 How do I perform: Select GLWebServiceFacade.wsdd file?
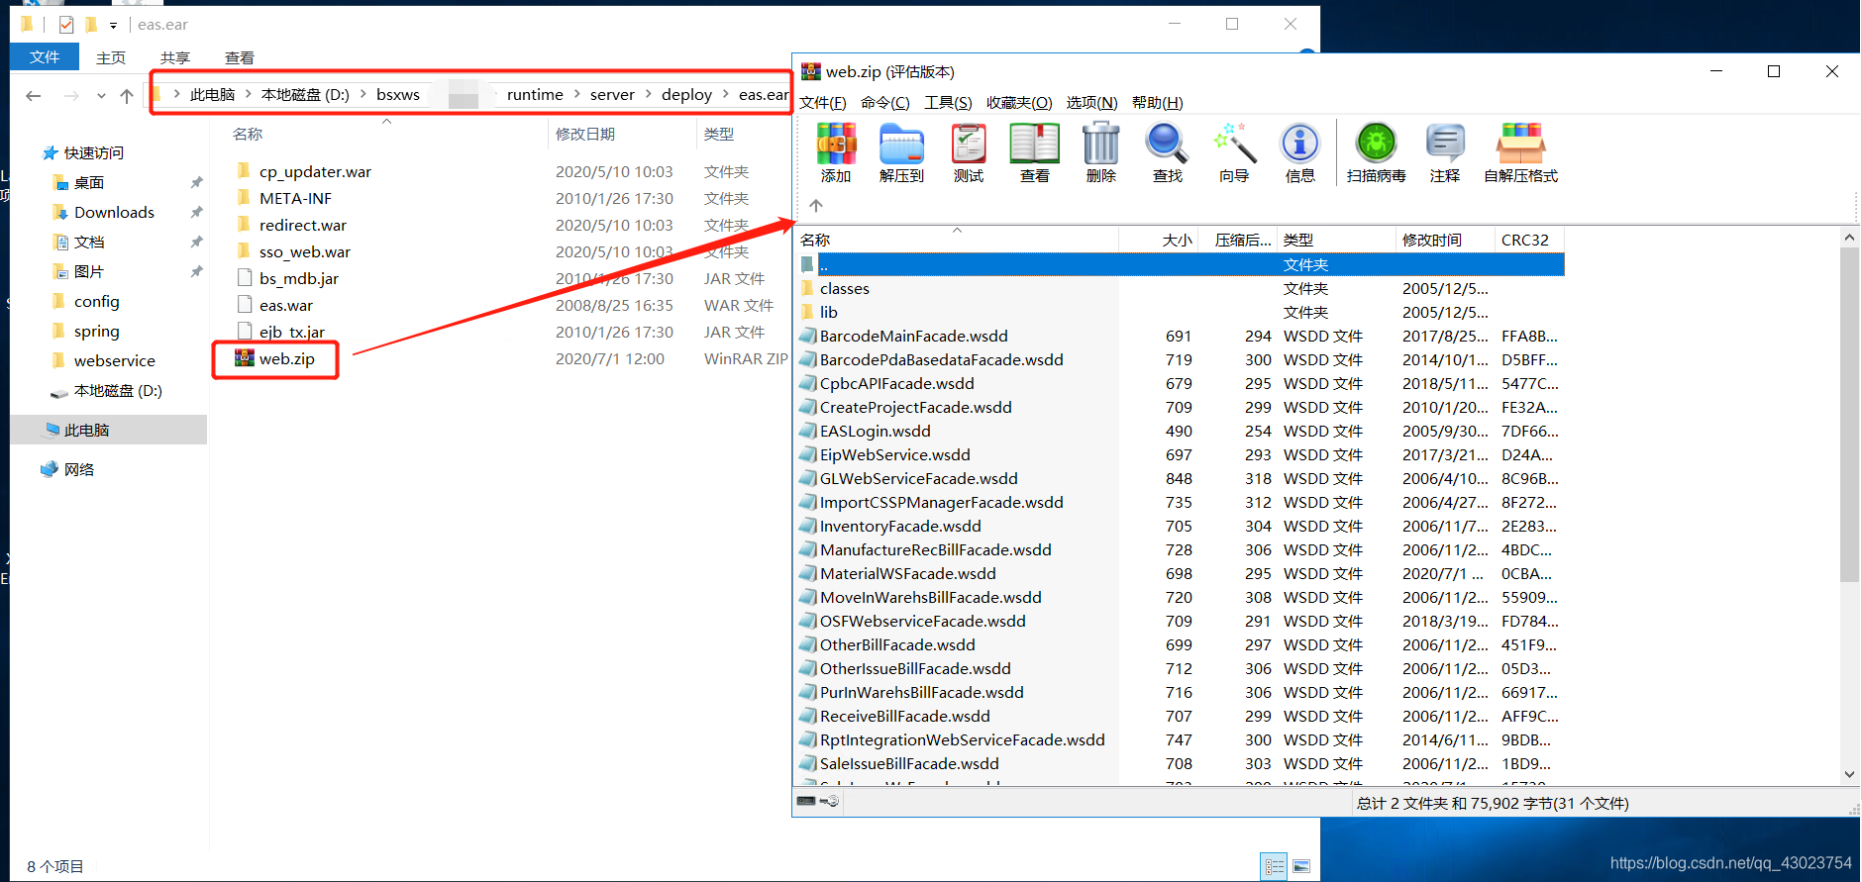pos(919,478)
